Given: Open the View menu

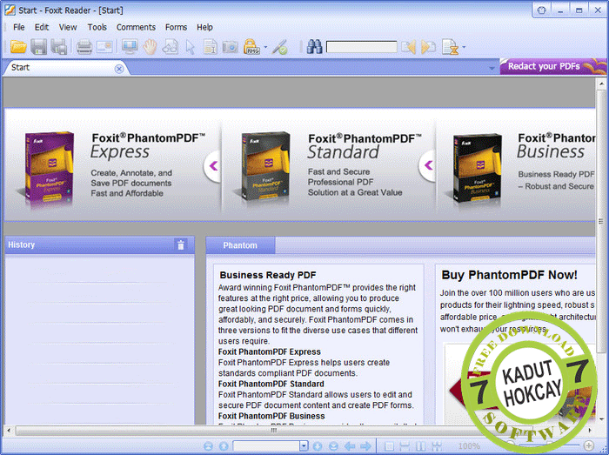Looking at the screenshot, I should click(68, 27).
